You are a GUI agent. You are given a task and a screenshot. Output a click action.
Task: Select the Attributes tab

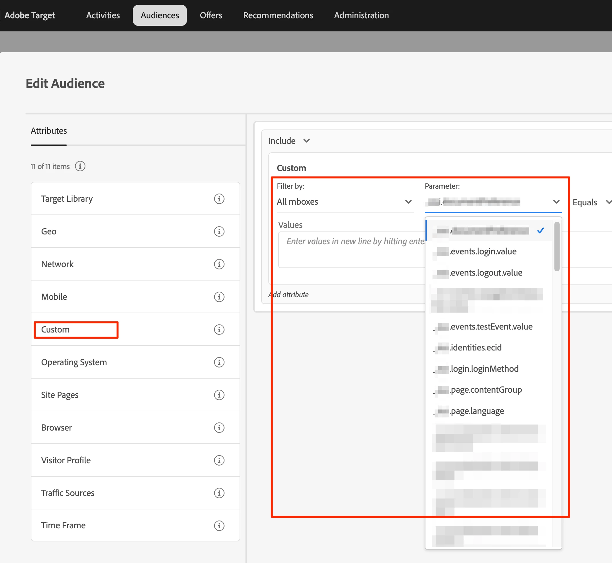click(49, 131)
